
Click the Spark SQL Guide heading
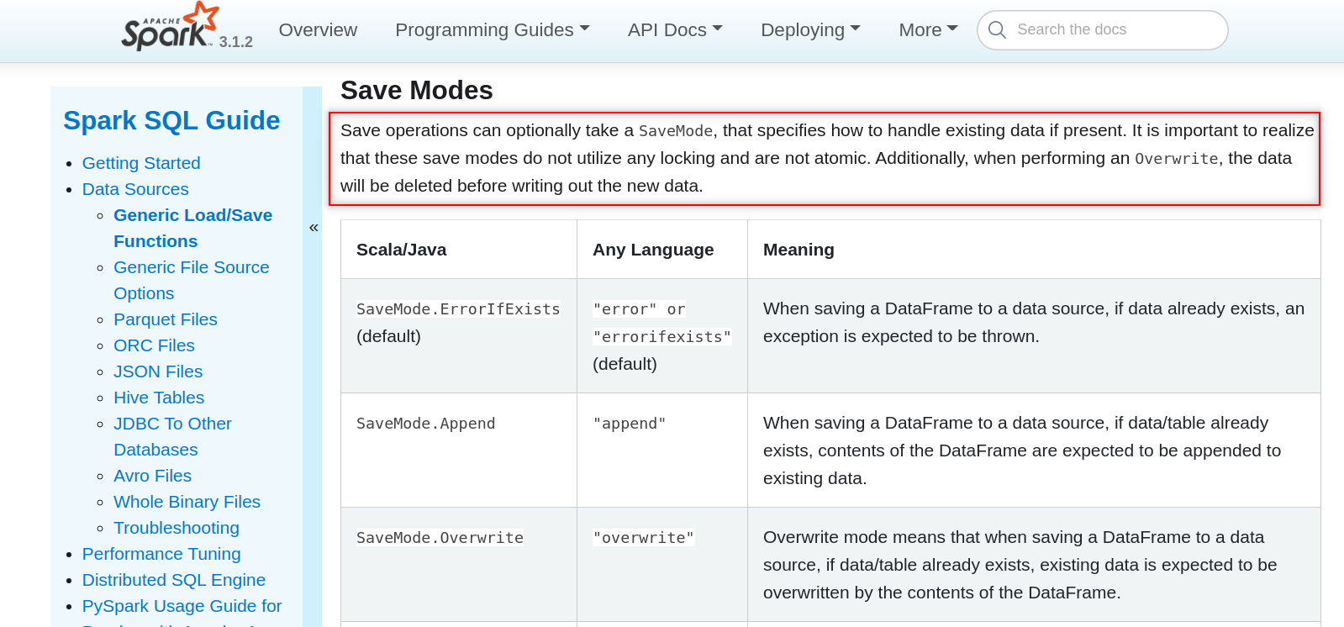pos(171,121)
